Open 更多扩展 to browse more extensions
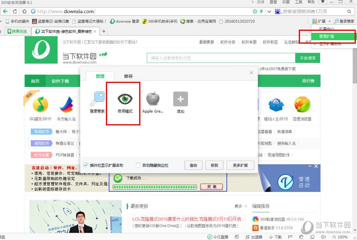The height and width of the screenshot is (240, 357). pyautogui.click(x=239, y=165)
